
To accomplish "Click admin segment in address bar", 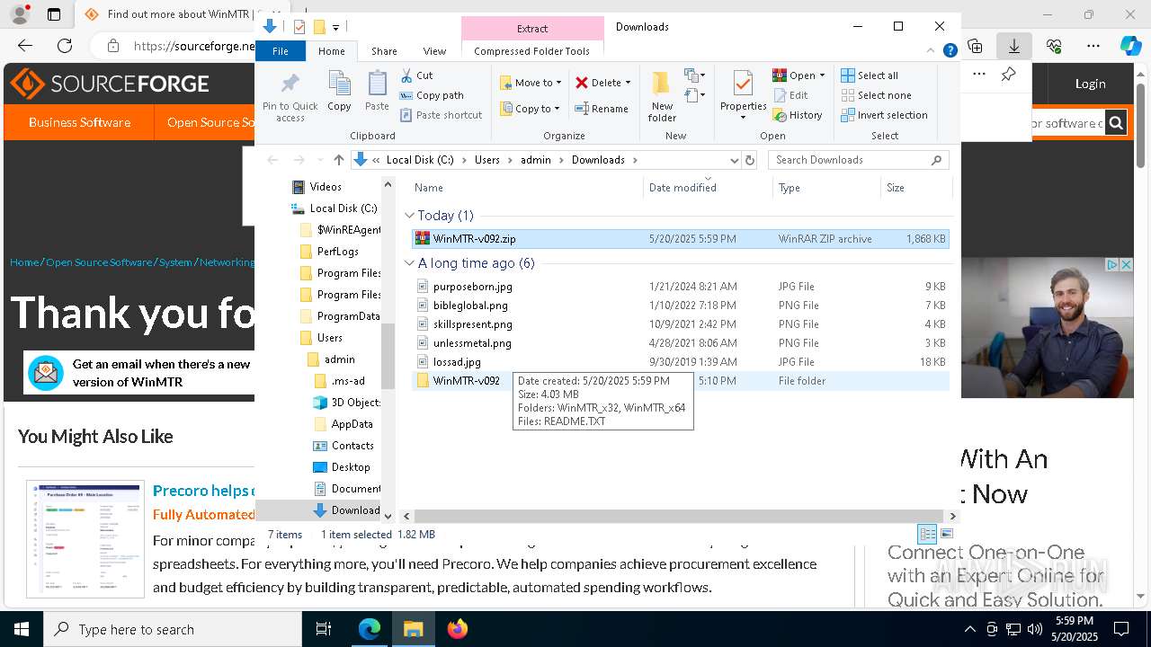I will (x=536, y=160).
